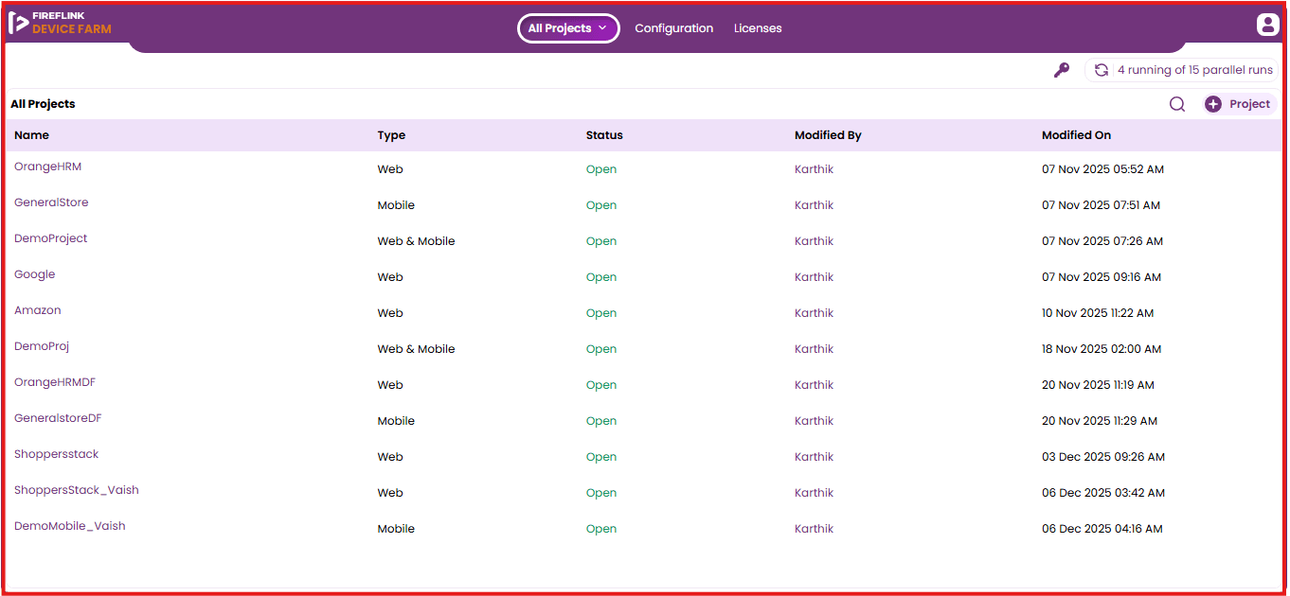Screen dimensions: 1290x596
Task: Open the OrangeHRM project link
Action: 47,167
